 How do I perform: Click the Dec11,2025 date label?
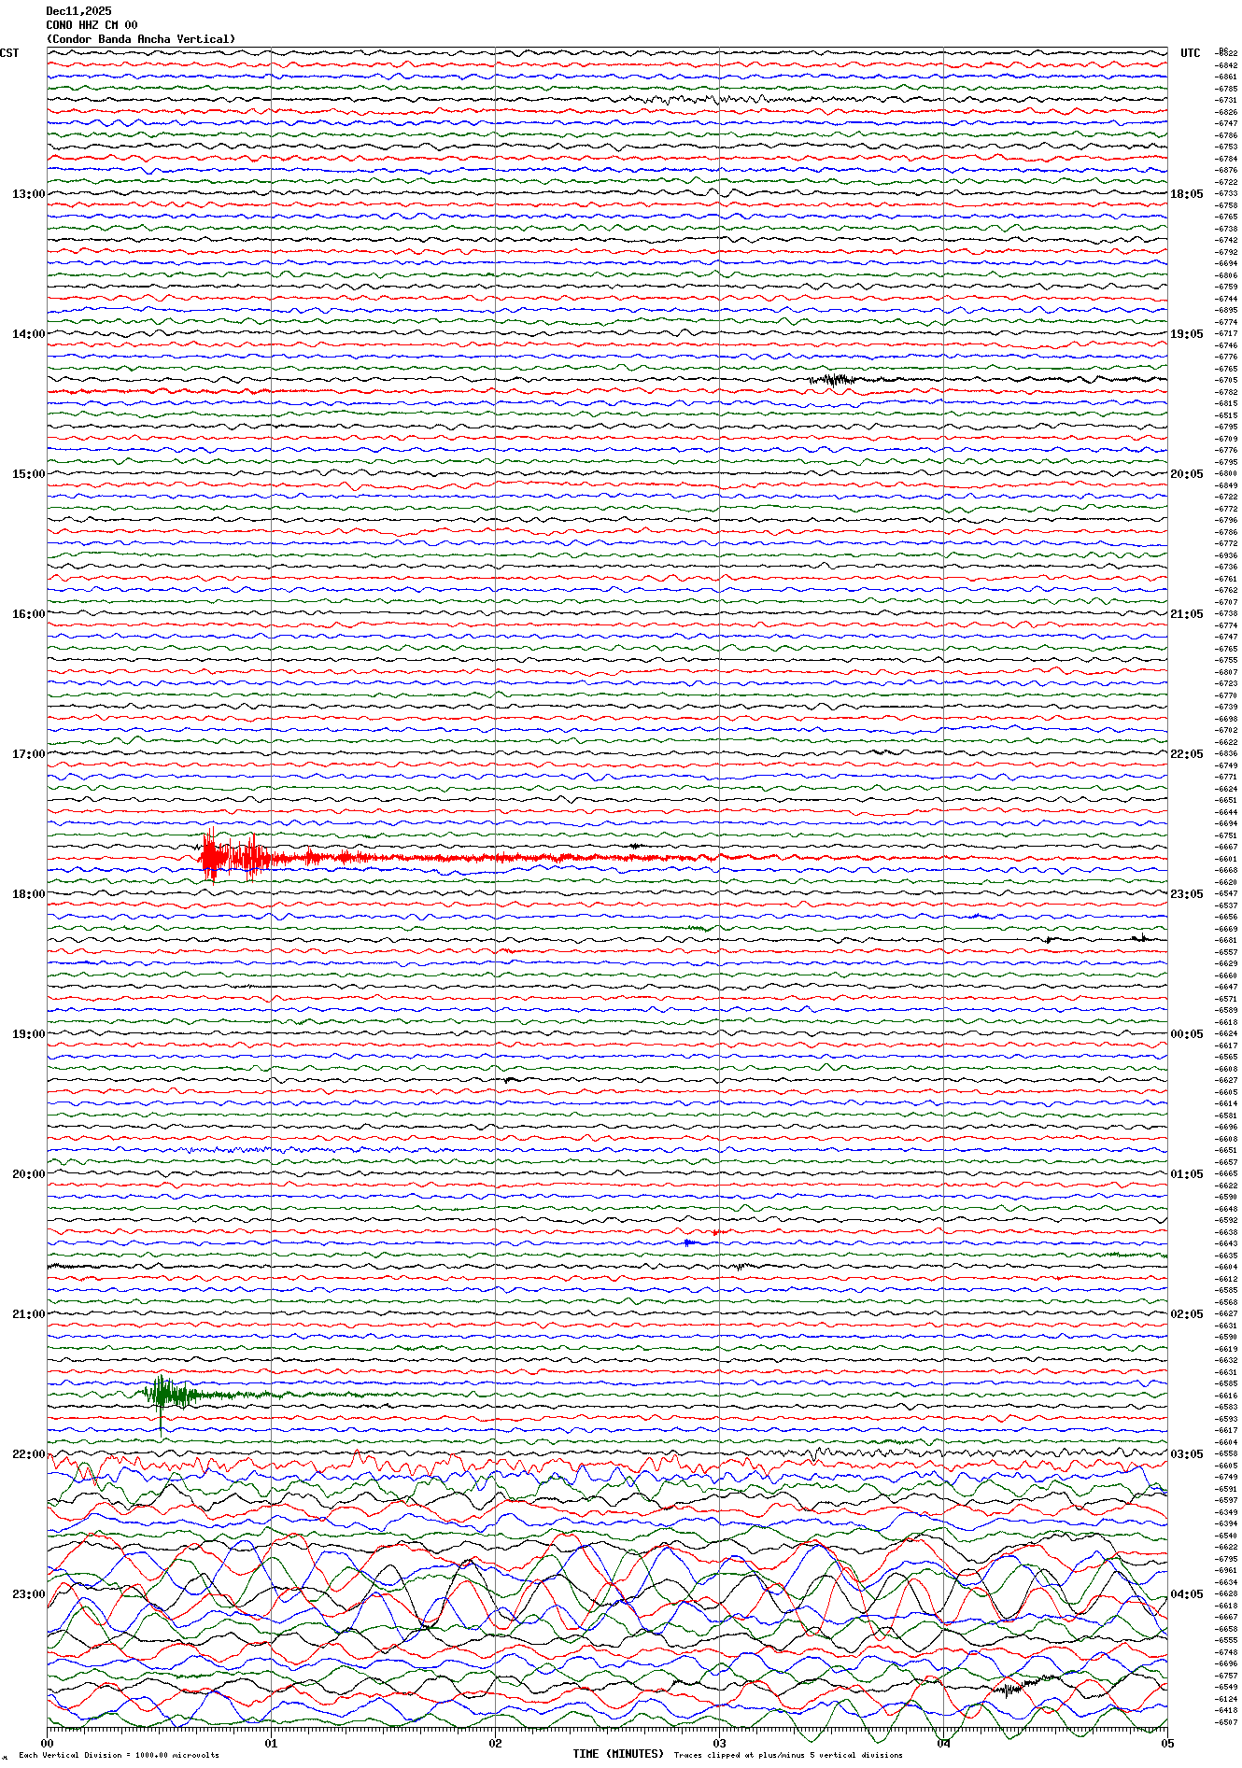78,11
